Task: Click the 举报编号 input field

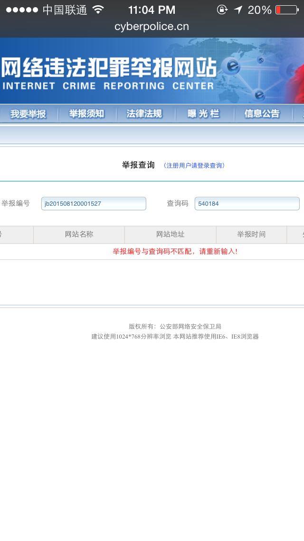Action: pyautogui.click(x=94, y=203)
